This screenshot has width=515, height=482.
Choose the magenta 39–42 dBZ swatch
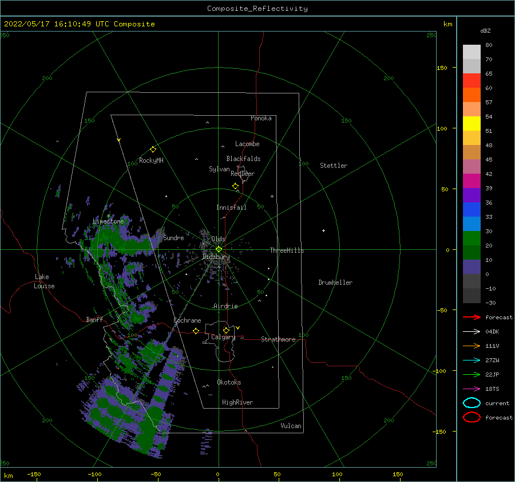(x=472, y=181)
